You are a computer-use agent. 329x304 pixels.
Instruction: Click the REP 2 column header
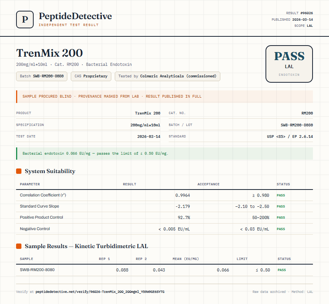pos(141,259)
